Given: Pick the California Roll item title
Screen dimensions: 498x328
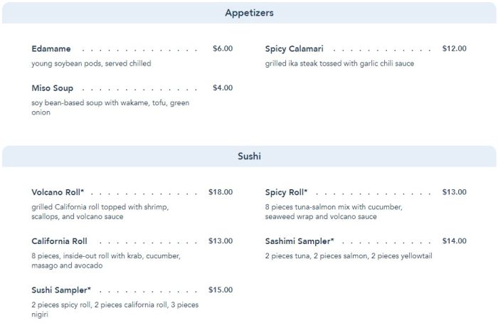Looking at the screenshot, I should tap(59, 241).
